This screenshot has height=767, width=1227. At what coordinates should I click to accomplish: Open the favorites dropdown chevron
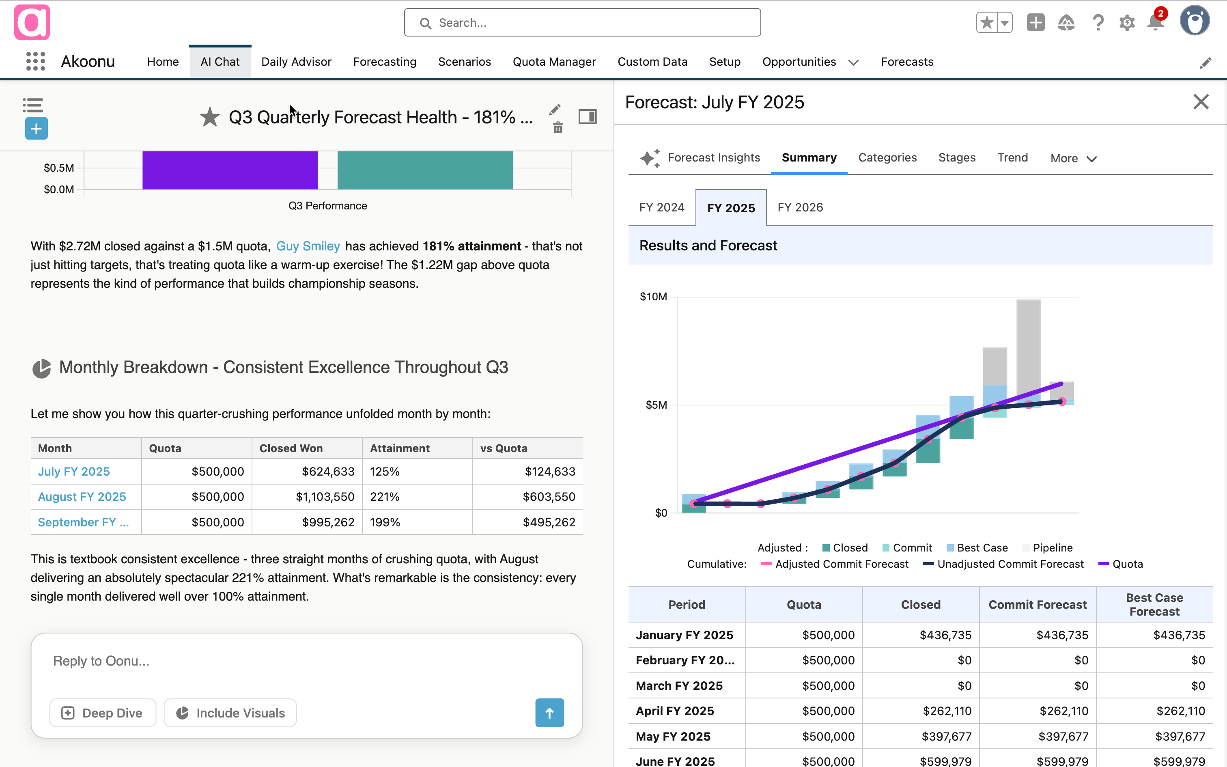(x=1004, y=22)
